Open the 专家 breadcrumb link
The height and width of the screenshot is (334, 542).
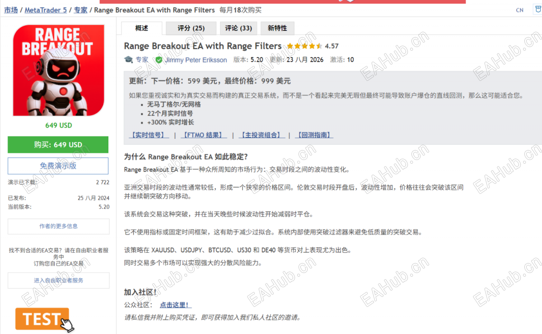click(x=80, y=10)
